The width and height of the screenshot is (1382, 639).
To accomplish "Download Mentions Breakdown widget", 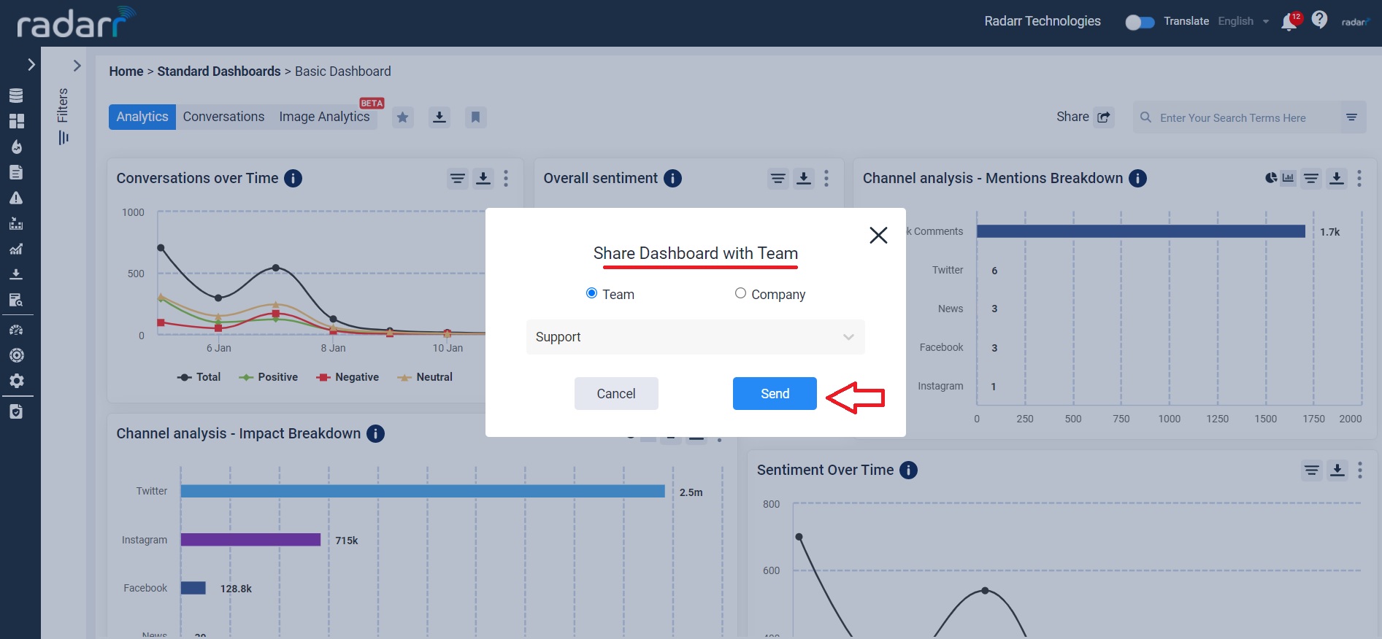I will (x=1337, y=178).
